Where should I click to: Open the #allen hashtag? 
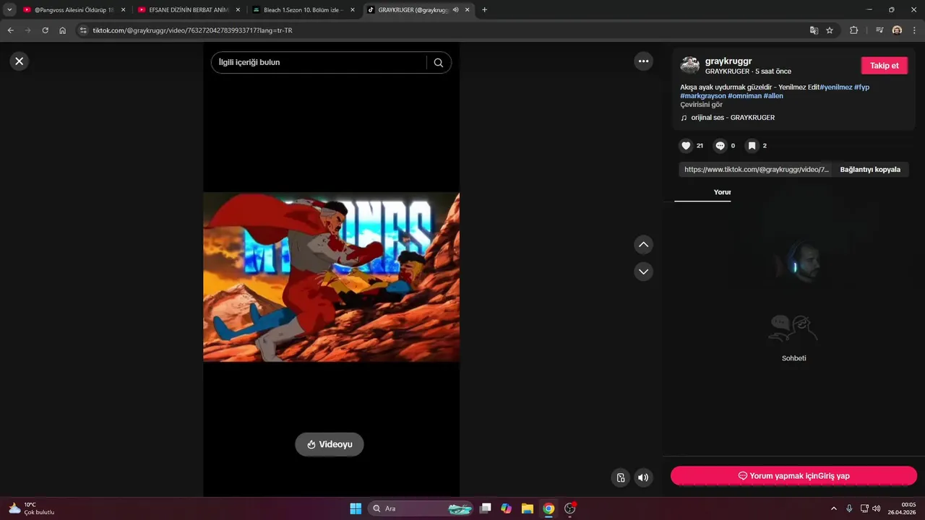pyautogui.click(x=773, y=96)
